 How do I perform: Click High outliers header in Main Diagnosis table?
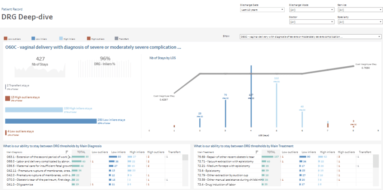click(x=156, y=152)
